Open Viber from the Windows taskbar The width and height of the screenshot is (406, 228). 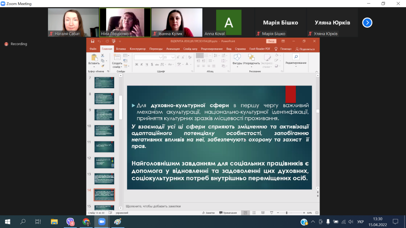[71, 222]
